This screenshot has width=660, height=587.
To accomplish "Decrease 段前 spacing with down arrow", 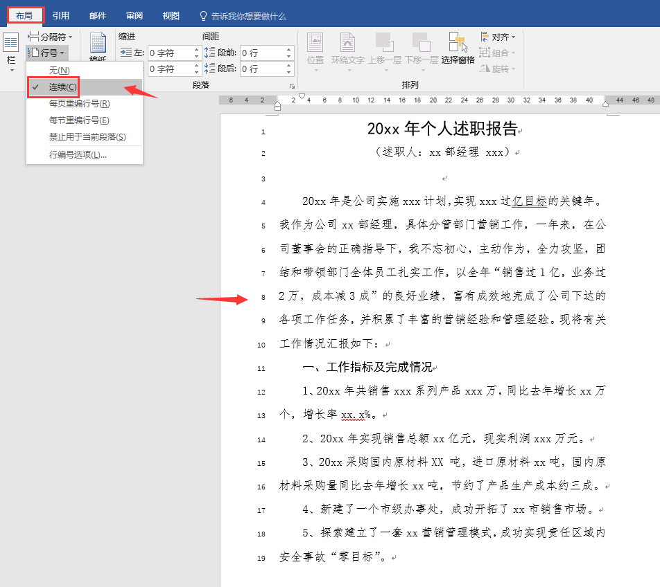I will (288, 56).
